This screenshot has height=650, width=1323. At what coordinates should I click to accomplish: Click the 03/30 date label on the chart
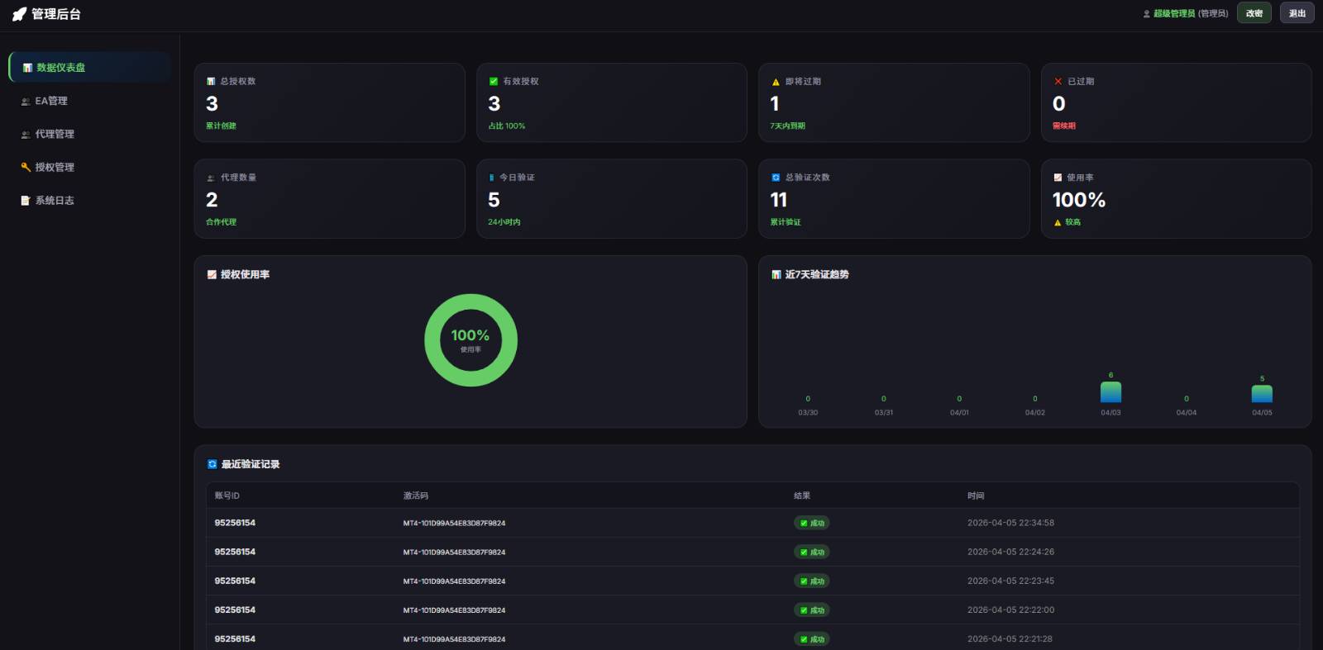[808, 413]
